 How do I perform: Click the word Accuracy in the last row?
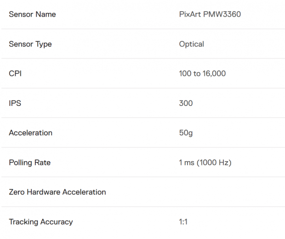pyautogui.click(x=57, y=222)
